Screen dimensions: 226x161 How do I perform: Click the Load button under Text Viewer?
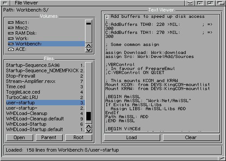[132, 137]
